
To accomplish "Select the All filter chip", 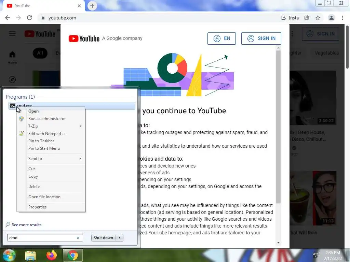I will pyautogui.click(x=40, y=53).
